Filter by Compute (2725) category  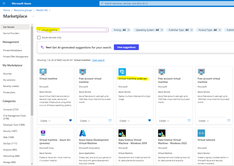click(x=11, y=109)
